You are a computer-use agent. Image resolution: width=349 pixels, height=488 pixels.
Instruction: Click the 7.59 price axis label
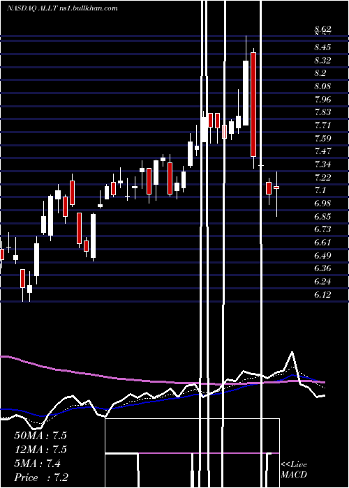tap(322, 138)
